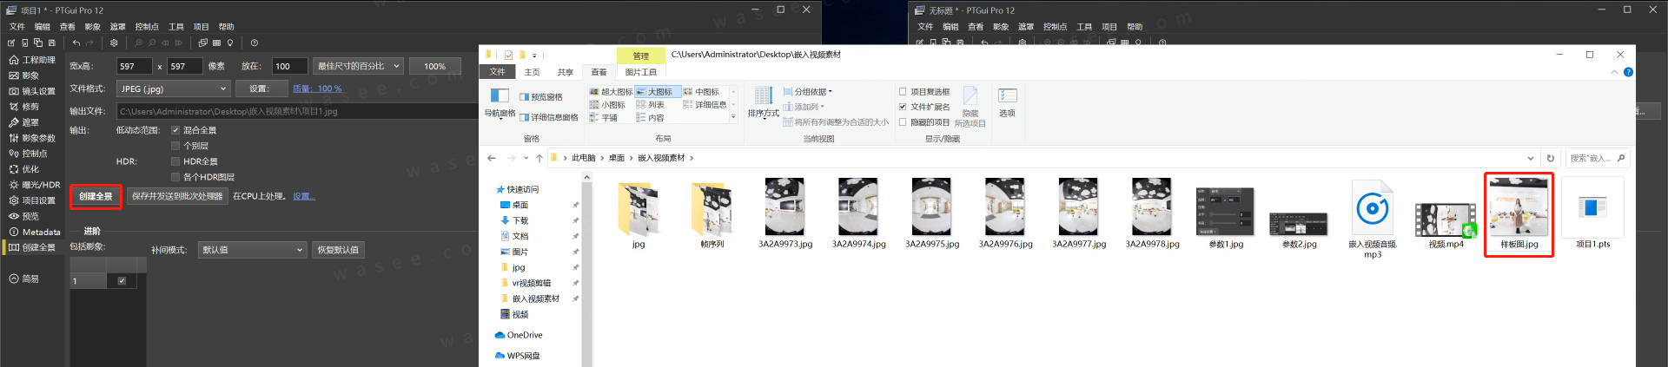The height and width of the screenshot is (367, 1668).
Task: Enable the 各个HDR图层 checkbox
Action: click(175, 177)
